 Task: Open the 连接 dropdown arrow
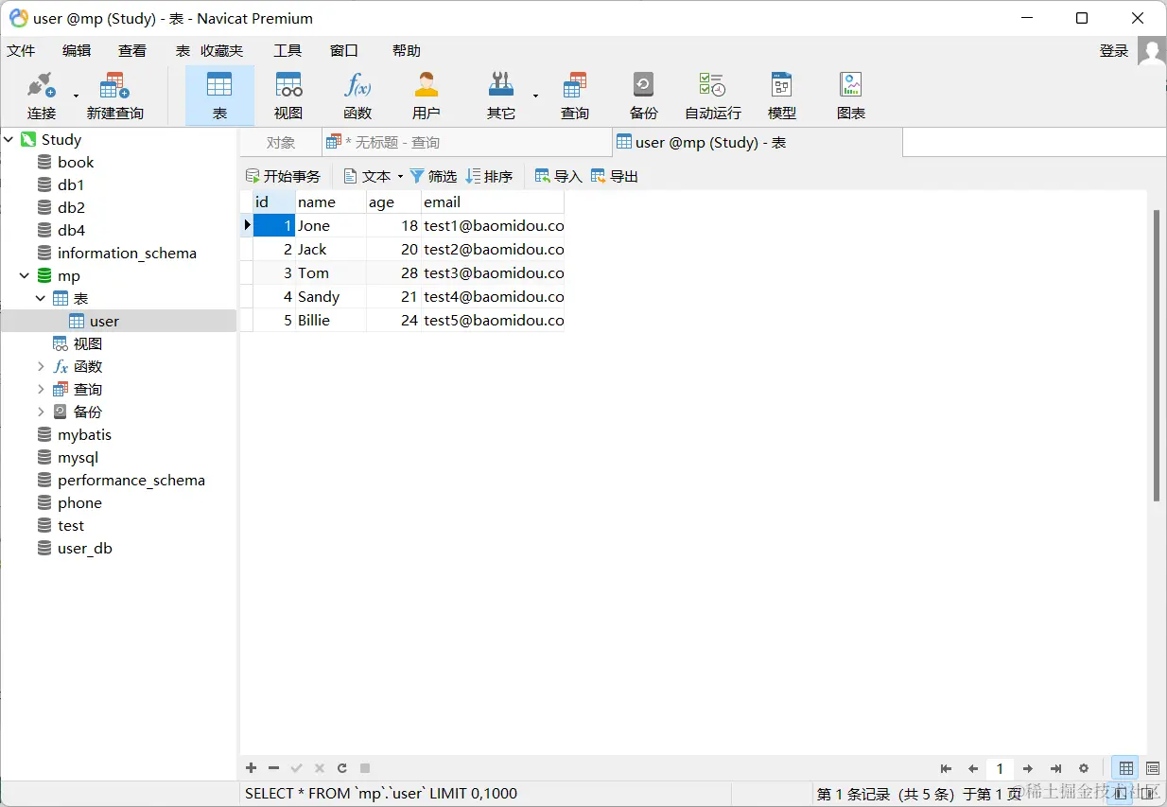coord(76,96)
